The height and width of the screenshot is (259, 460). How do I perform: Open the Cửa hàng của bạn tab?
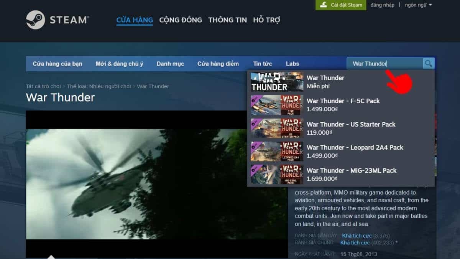pyautogui.click(x=58, y=64)
